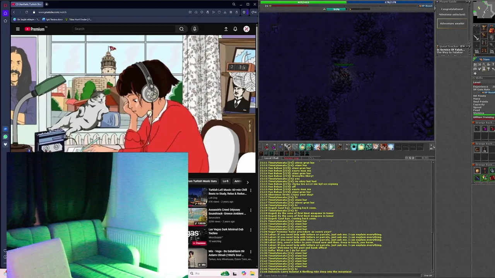Open the browser AI button
495x278 pixels.
pyautogui.click(x=254, y=12)
